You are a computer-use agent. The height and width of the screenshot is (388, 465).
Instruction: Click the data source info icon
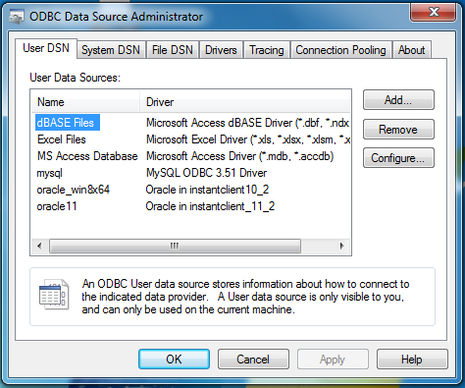[54, 294]
